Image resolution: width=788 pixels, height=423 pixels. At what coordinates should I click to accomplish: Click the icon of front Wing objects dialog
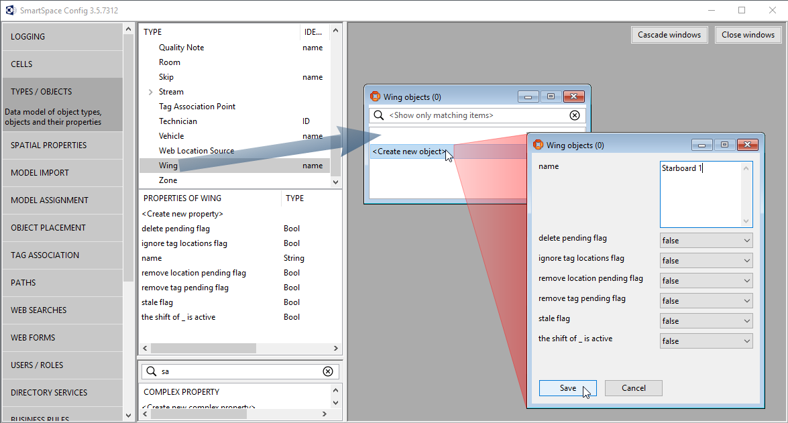538,145
